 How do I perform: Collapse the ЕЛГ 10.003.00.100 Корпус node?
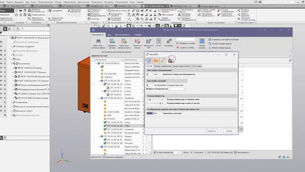(99, 81)
